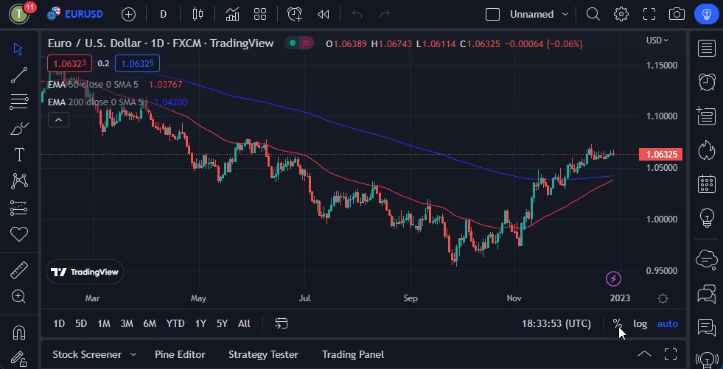This screenshot has width=723, height=369.
Task: Toggle the log scale option
Action: [640, 323]
